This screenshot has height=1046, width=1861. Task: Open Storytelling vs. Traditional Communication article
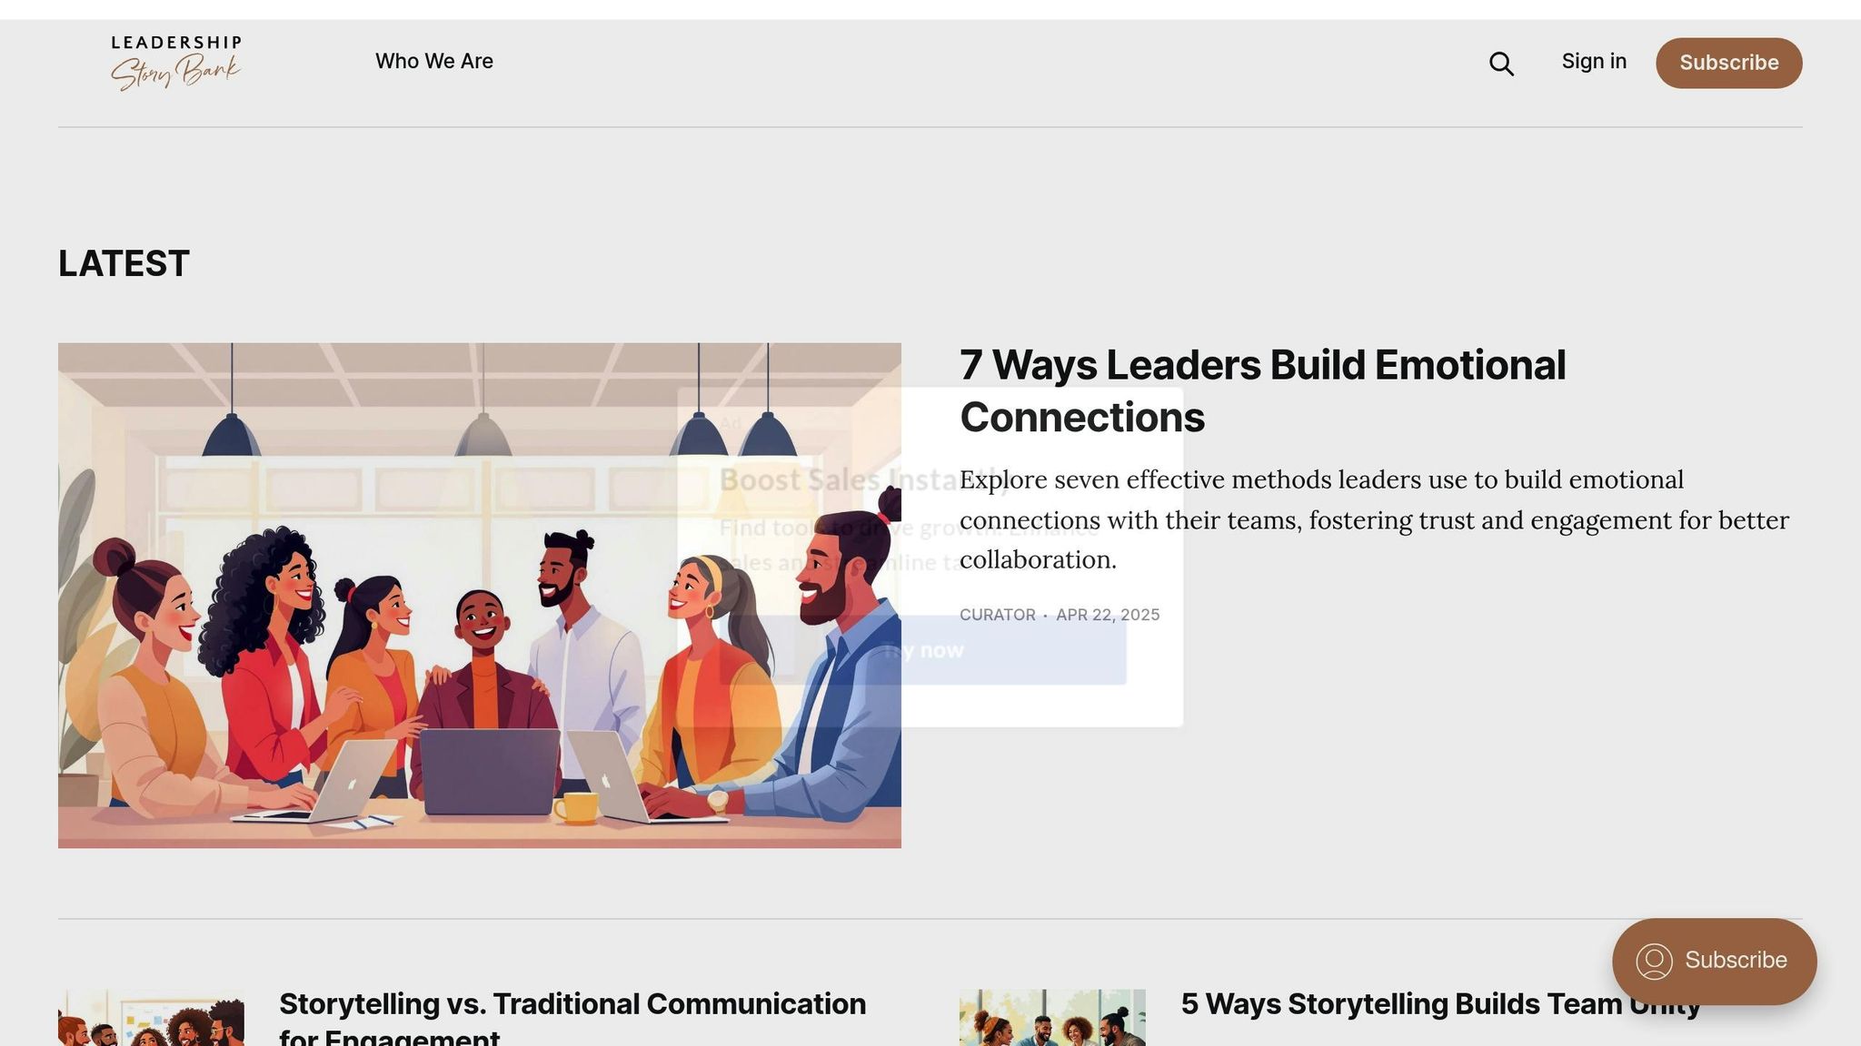[x=572, y=1018]
